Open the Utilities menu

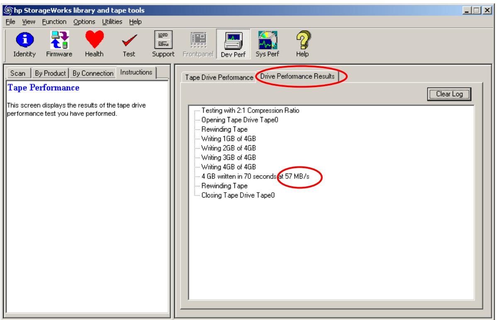coord(112,22)
